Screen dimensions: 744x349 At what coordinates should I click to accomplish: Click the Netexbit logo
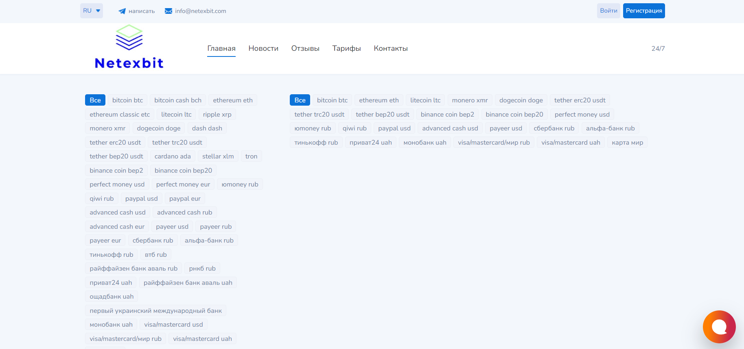(129, 47)
